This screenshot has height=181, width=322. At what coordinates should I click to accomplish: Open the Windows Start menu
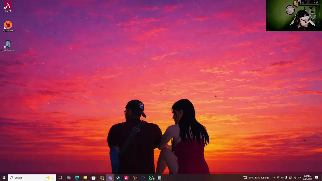point(4,178)
